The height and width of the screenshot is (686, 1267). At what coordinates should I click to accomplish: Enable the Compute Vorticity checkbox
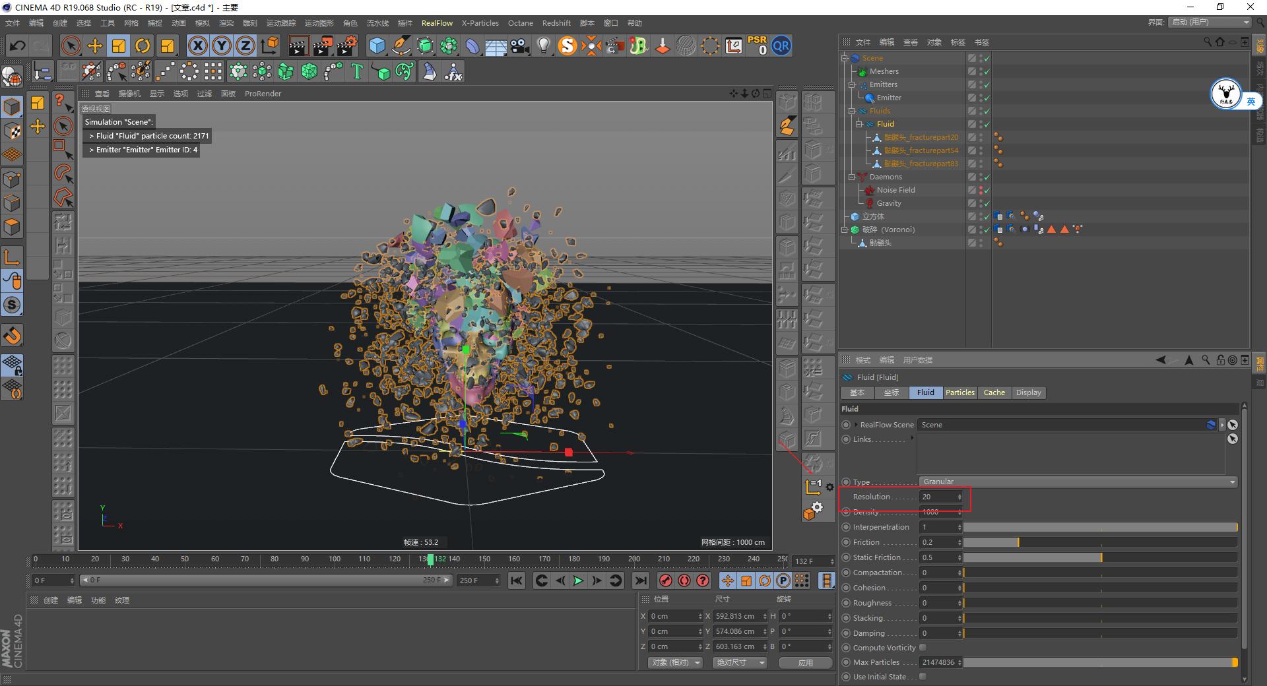click(x=923, y=648)
